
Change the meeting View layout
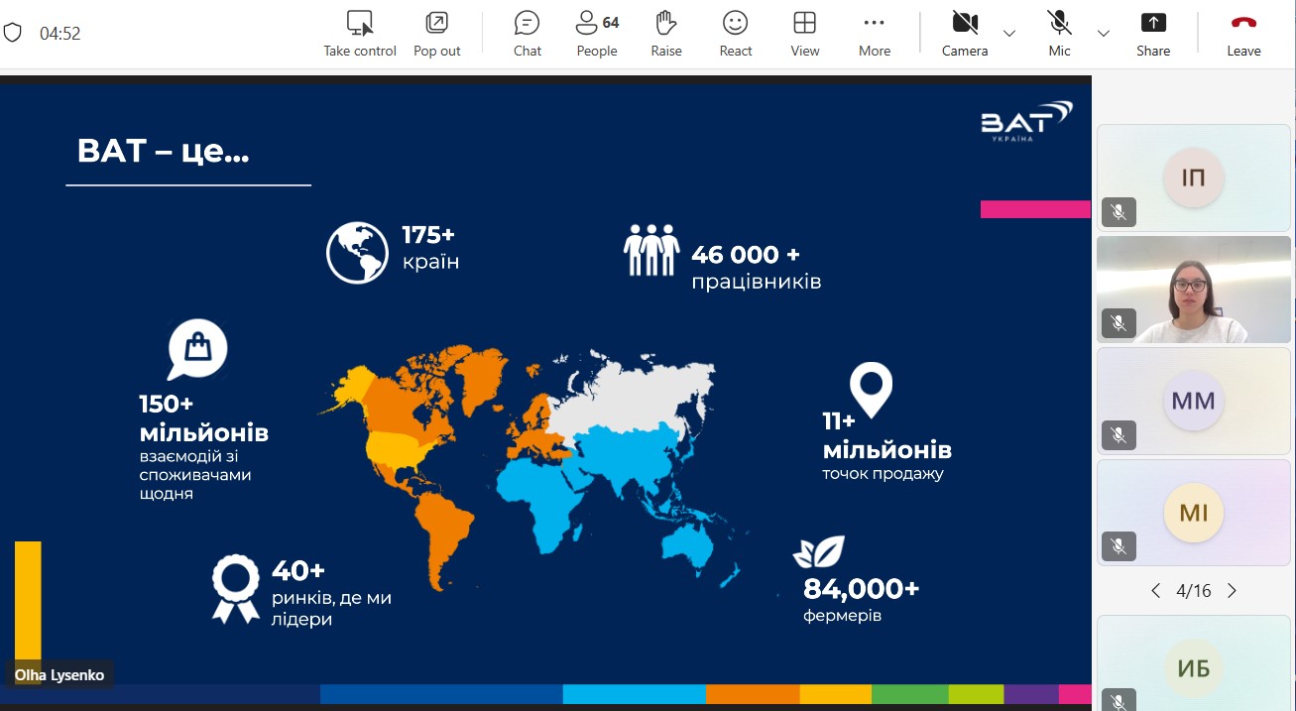click(805, 34)
